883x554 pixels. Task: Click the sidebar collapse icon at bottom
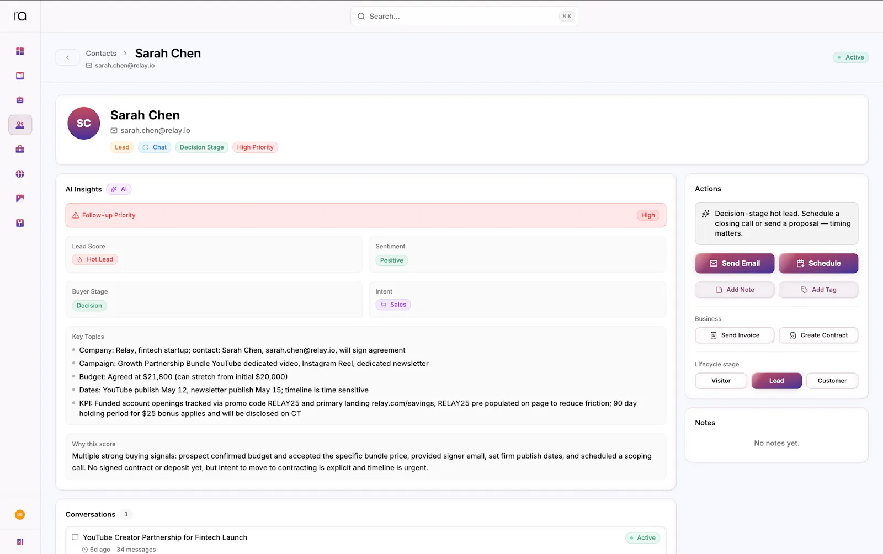pyautogui.click(x=20, y=542)
